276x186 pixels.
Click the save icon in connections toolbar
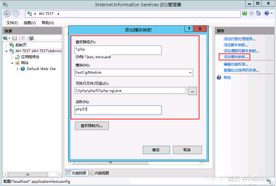(x=15, y=38)
